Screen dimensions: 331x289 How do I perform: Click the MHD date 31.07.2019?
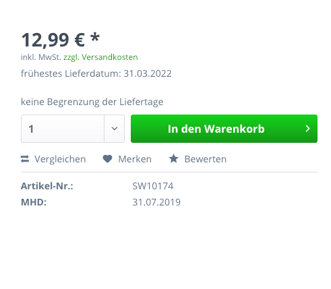point(156,202)
